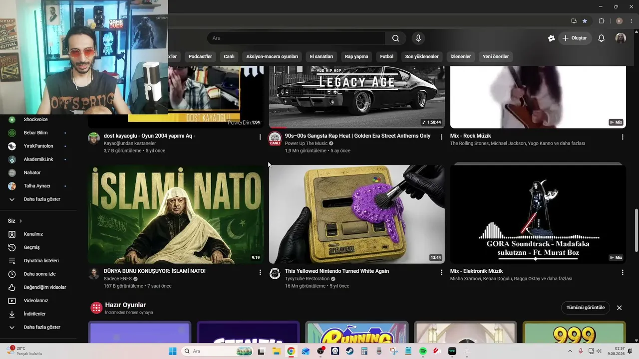Play the İSLAMİ NATO video thumbnail

pos(176,214)
